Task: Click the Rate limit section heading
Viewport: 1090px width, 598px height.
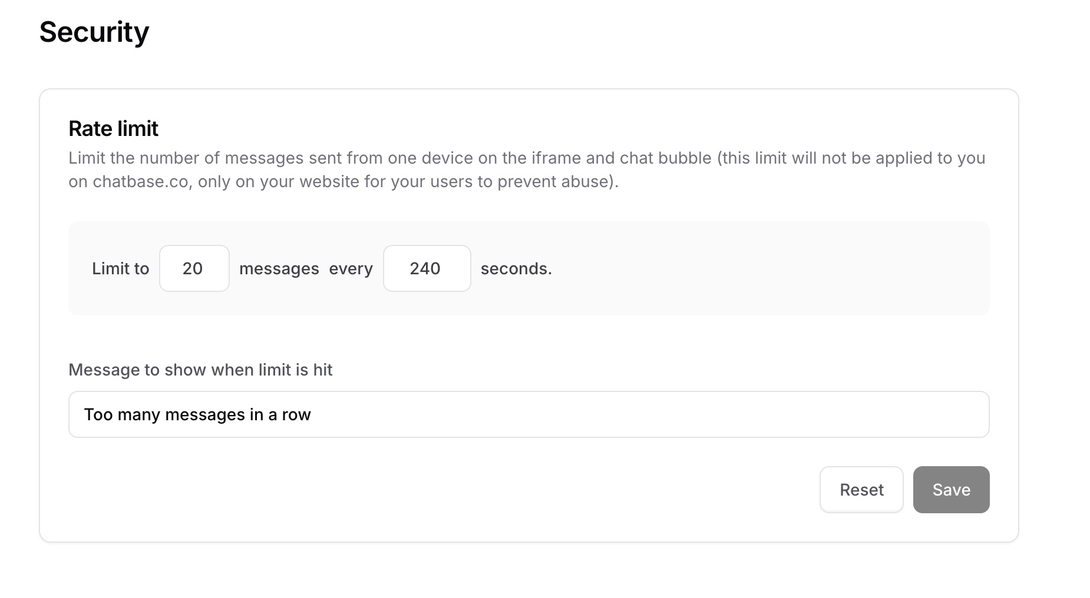Action: tap(113, 128)
